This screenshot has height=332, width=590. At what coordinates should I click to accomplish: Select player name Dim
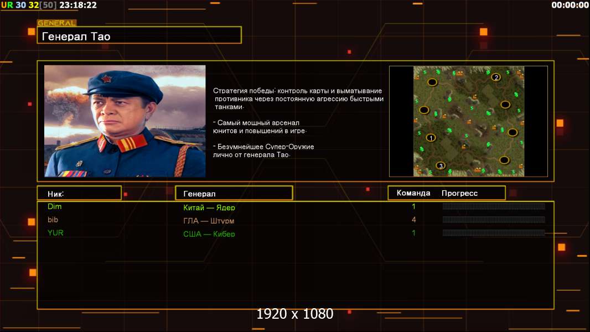click(x=55, y=206)
